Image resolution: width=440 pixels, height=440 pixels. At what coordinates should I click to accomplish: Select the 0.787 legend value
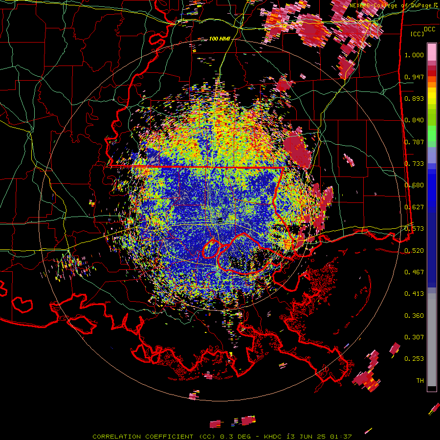[x=414, y=142]
